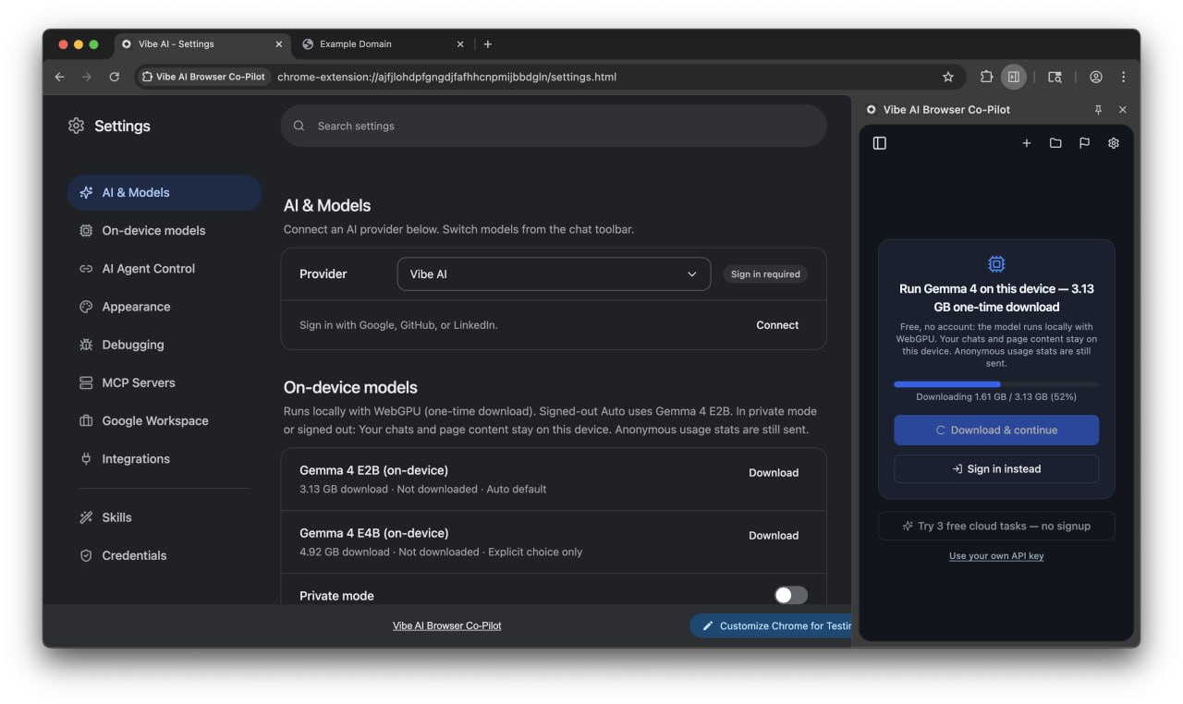Focus the Search settings field

[x=554, y=126]
